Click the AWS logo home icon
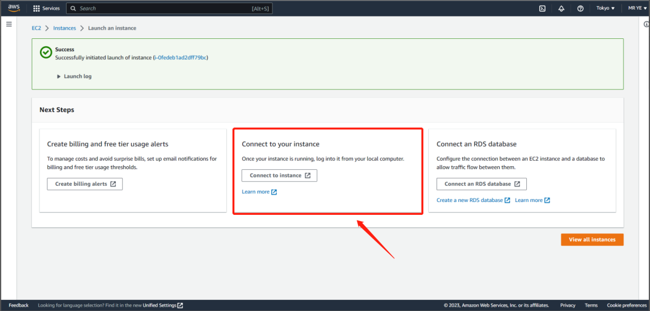The image size is (650, 311). [x=14, y=8]
